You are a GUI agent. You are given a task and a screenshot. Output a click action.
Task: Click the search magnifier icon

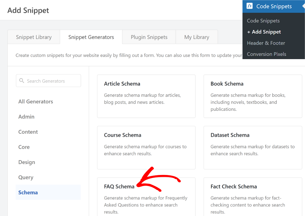coord(21,81)
